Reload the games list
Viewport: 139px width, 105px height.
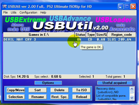click(81, 97)
